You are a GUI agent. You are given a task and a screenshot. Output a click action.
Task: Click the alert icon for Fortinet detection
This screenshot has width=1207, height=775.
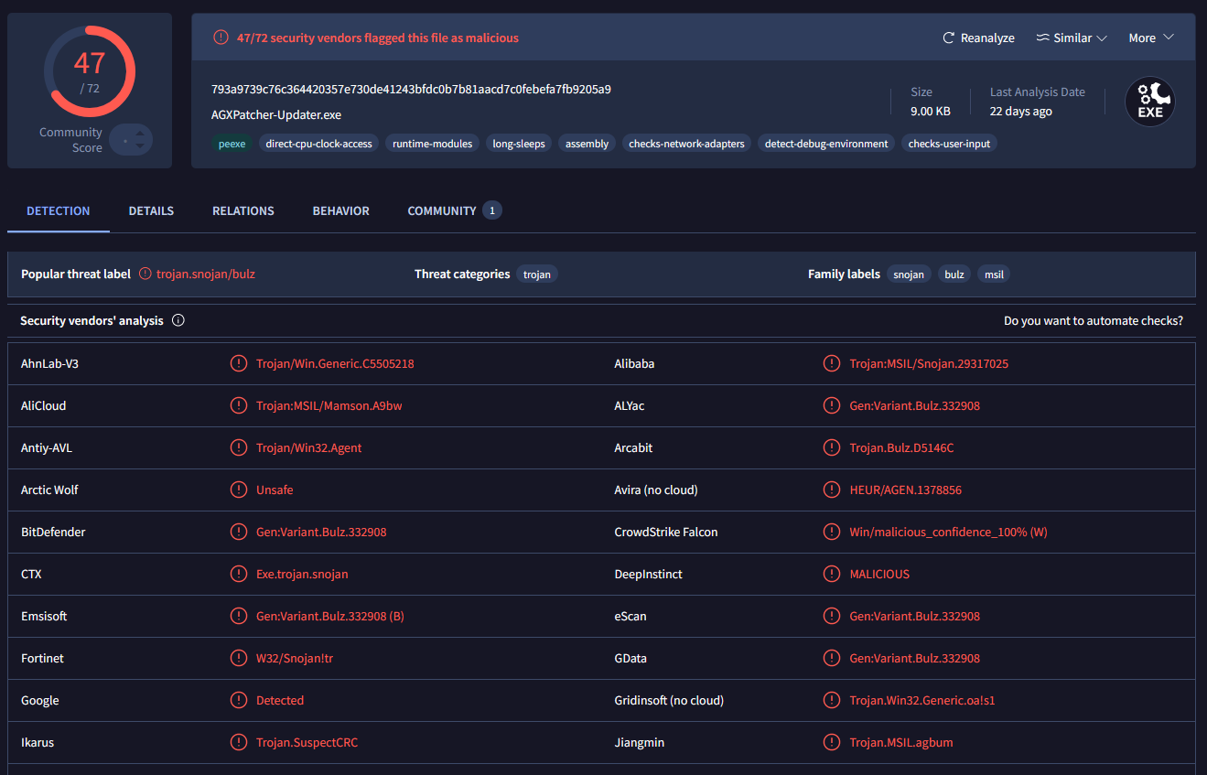[x=239, y=658]
